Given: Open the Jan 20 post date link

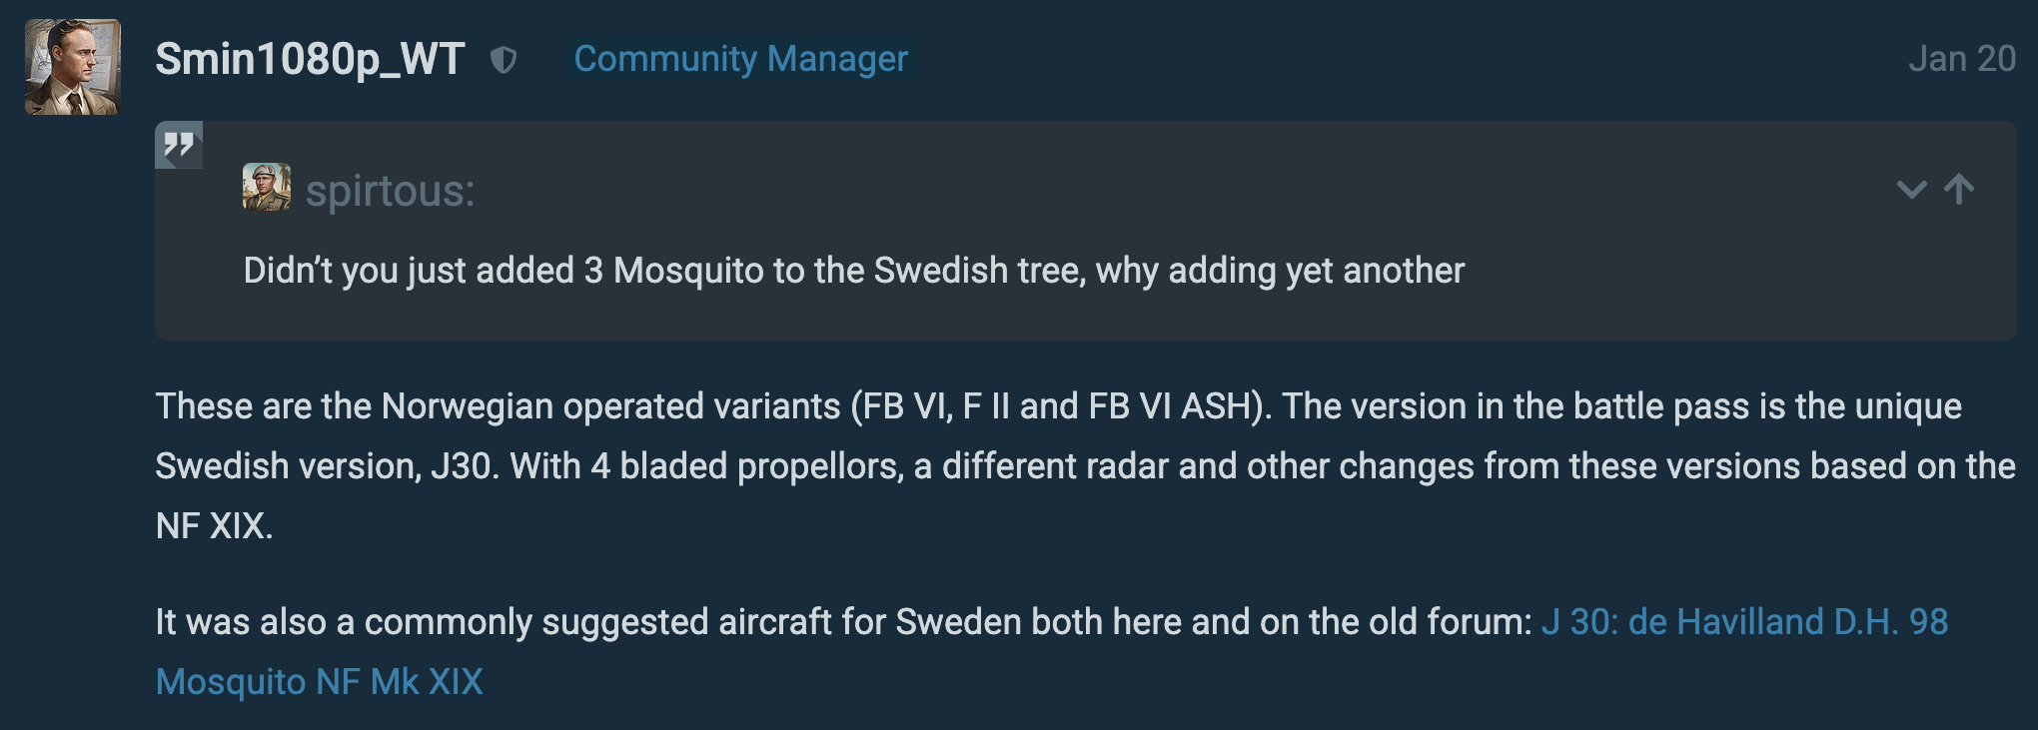Looking at the screenshot, I should click(x=1961, y=60).
